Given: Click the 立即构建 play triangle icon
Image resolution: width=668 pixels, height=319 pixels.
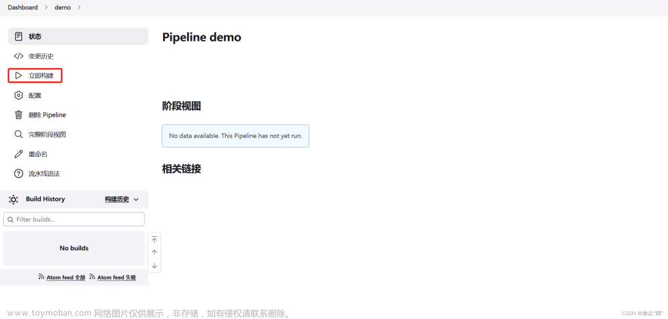Looking at the screenshot, I should pyautogui.click(x=18, y=75).
